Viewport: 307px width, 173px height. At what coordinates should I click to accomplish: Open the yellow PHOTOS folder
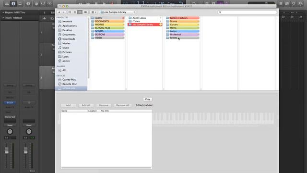pyautogui.click(x=107, y=25)
